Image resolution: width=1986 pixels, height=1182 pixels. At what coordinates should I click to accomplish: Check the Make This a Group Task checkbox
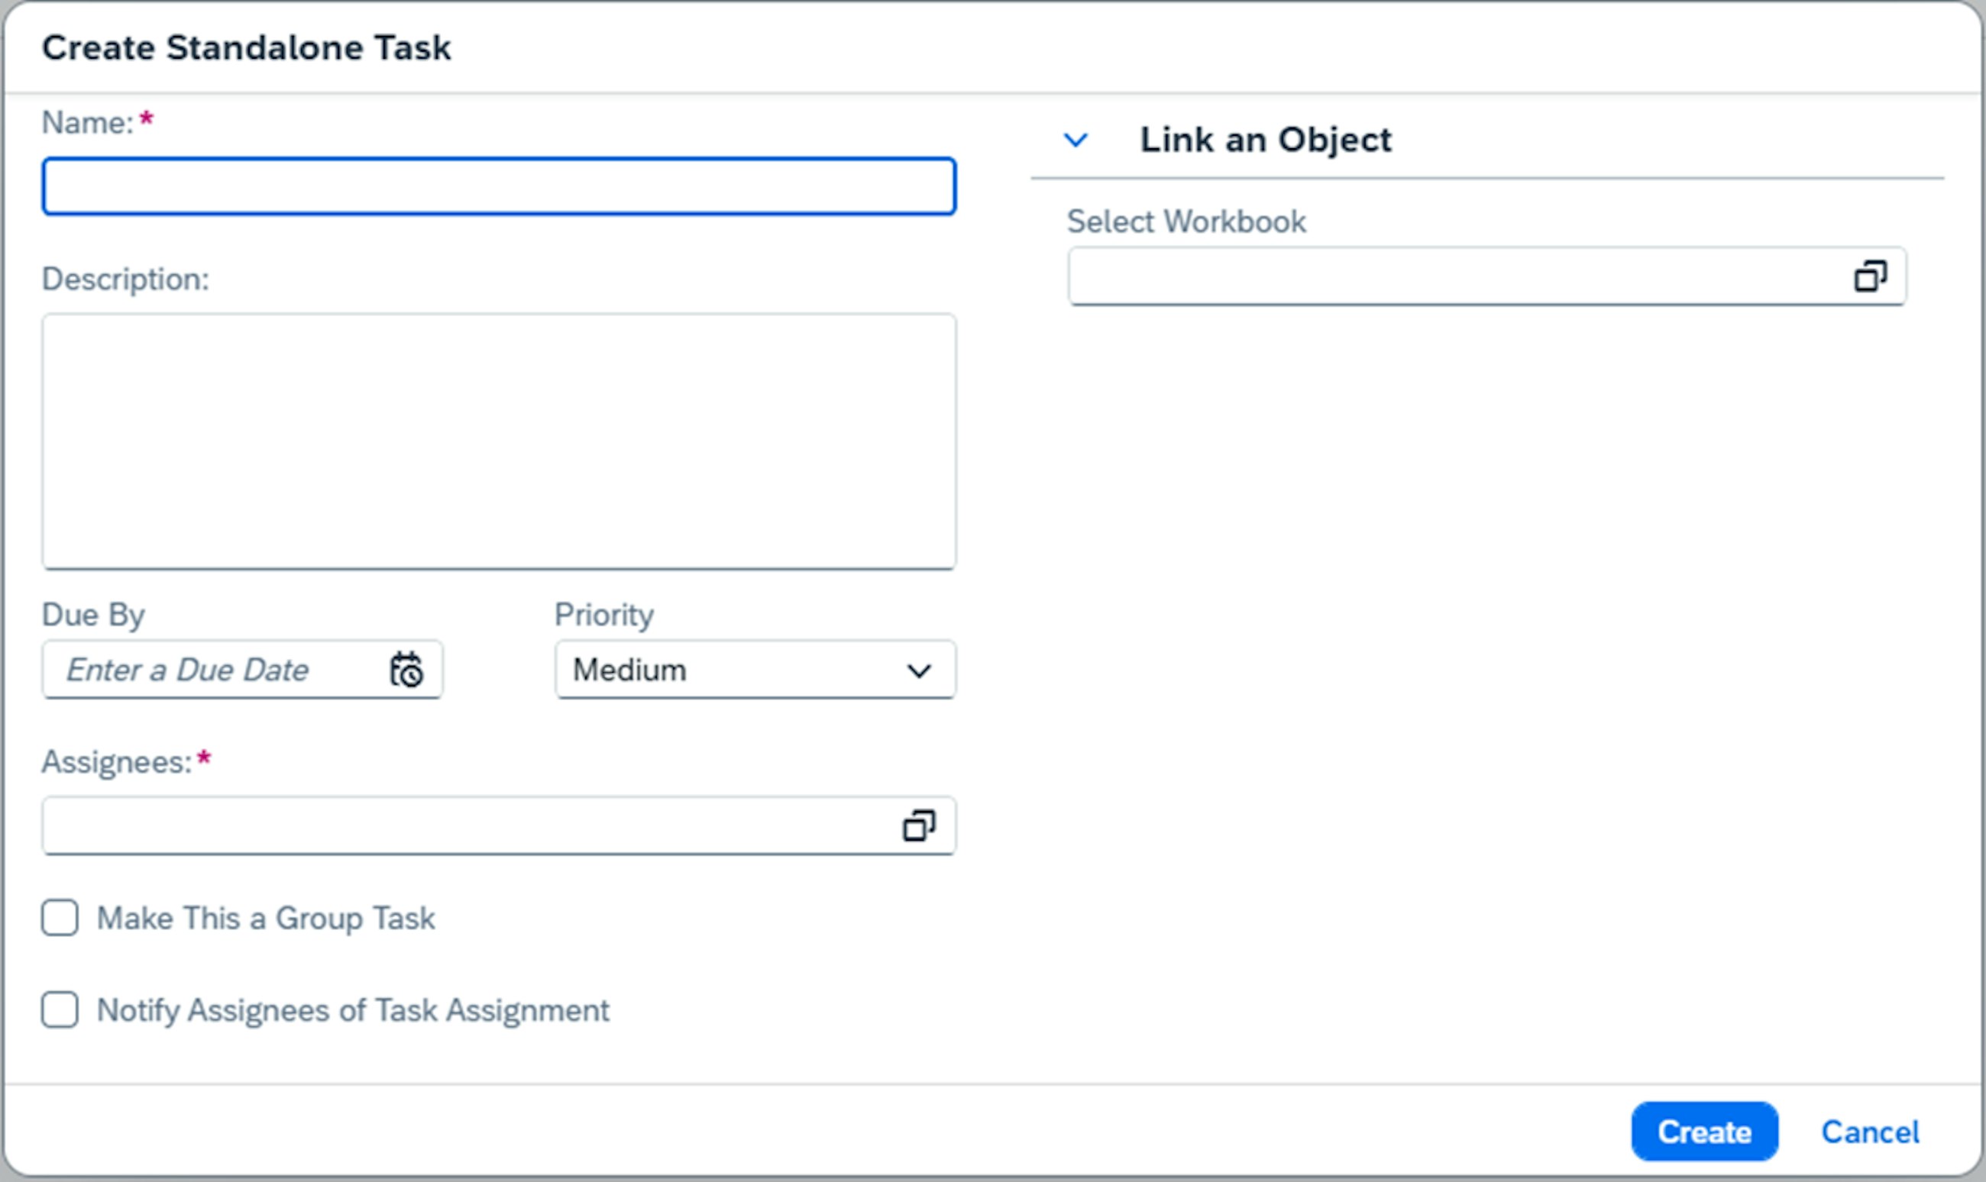pos(60,919)
